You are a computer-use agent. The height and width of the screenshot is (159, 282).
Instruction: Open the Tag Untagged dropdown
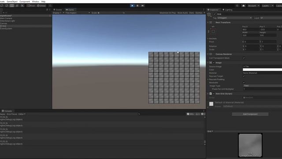234,18
